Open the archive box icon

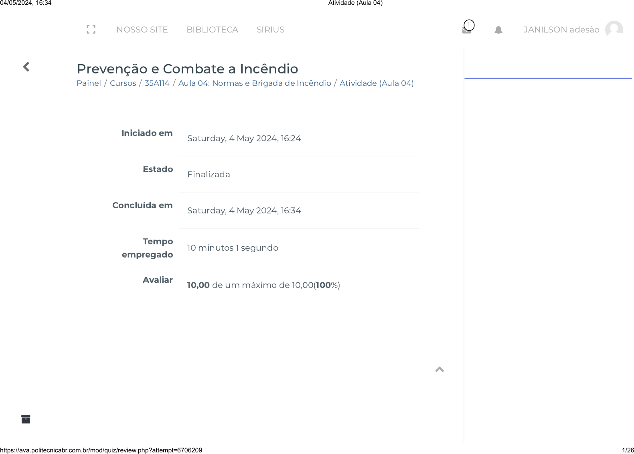[26, 419]
